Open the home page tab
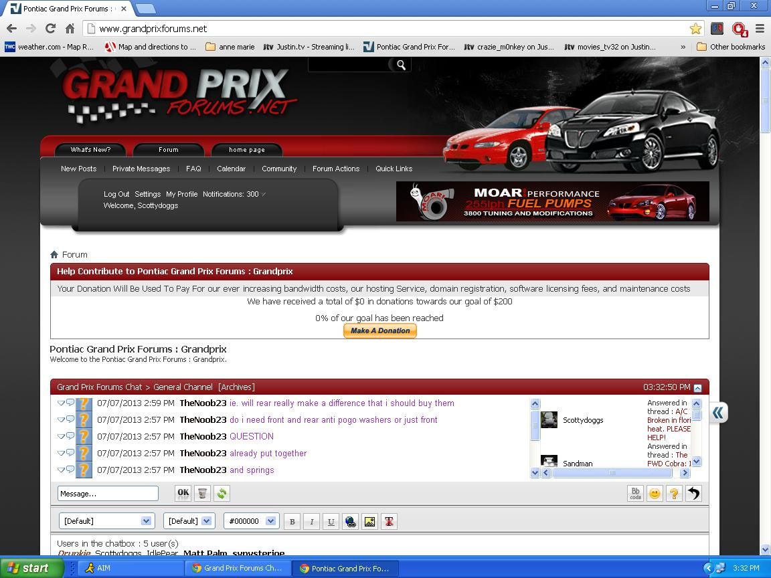The height and width of the screenshot is (578, 771). click(x=247, y=149)
